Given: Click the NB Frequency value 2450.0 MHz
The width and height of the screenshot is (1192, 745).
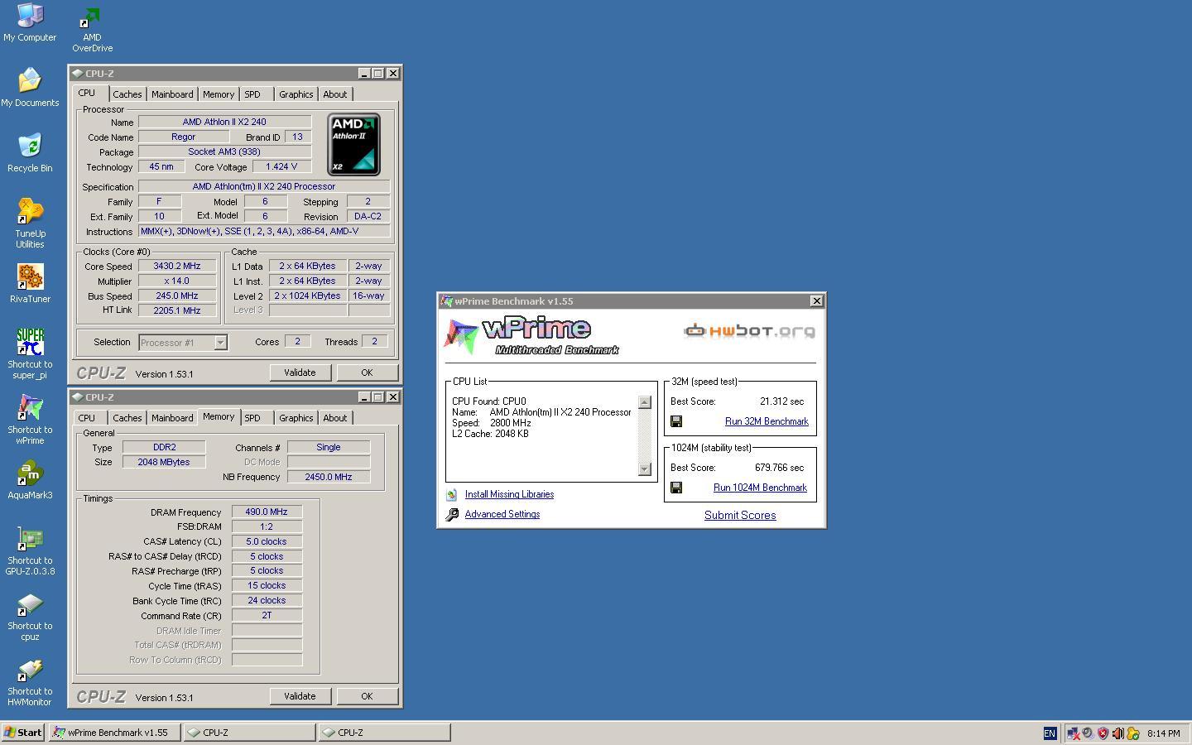Looking at the screenshot, I should point(329,477).
